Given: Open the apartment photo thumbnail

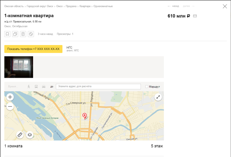Looking at the screenshot, I should pos(18,67).
